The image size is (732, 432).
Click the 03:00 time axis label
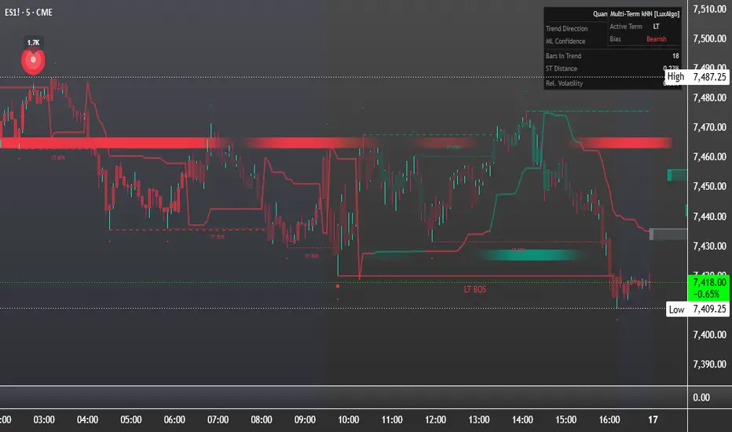click(44, 420)
